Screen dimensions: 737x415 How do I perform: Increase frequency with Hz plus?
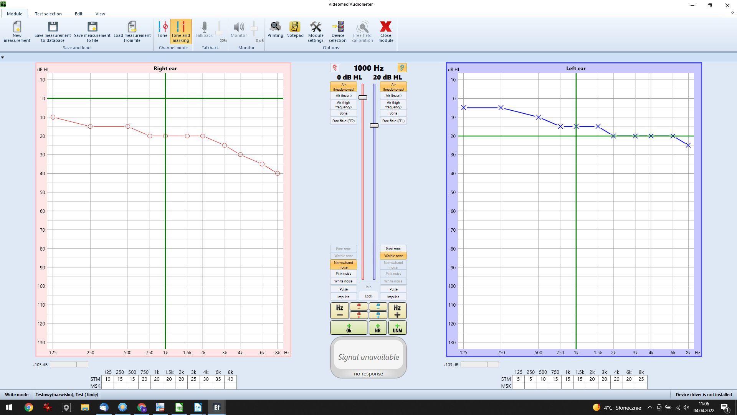coord(397,311)
